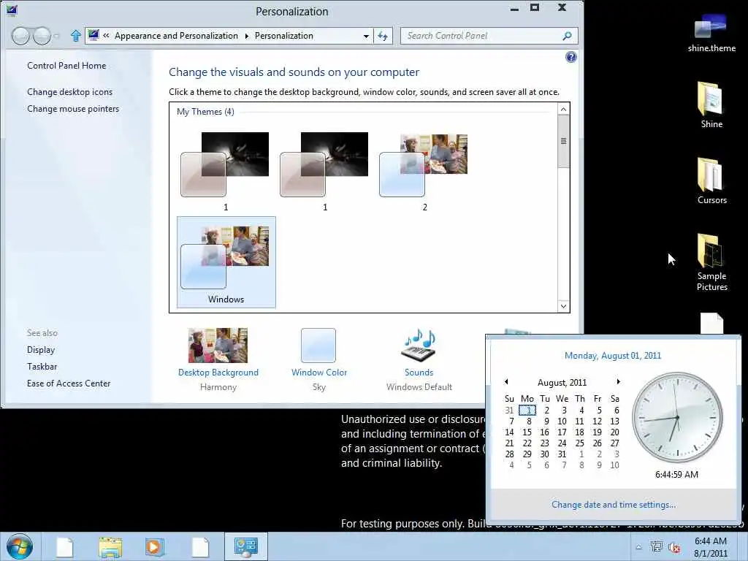Click Change date and time settings link
The width and height of the screenshot is (748, 561).
coord(614,505)
